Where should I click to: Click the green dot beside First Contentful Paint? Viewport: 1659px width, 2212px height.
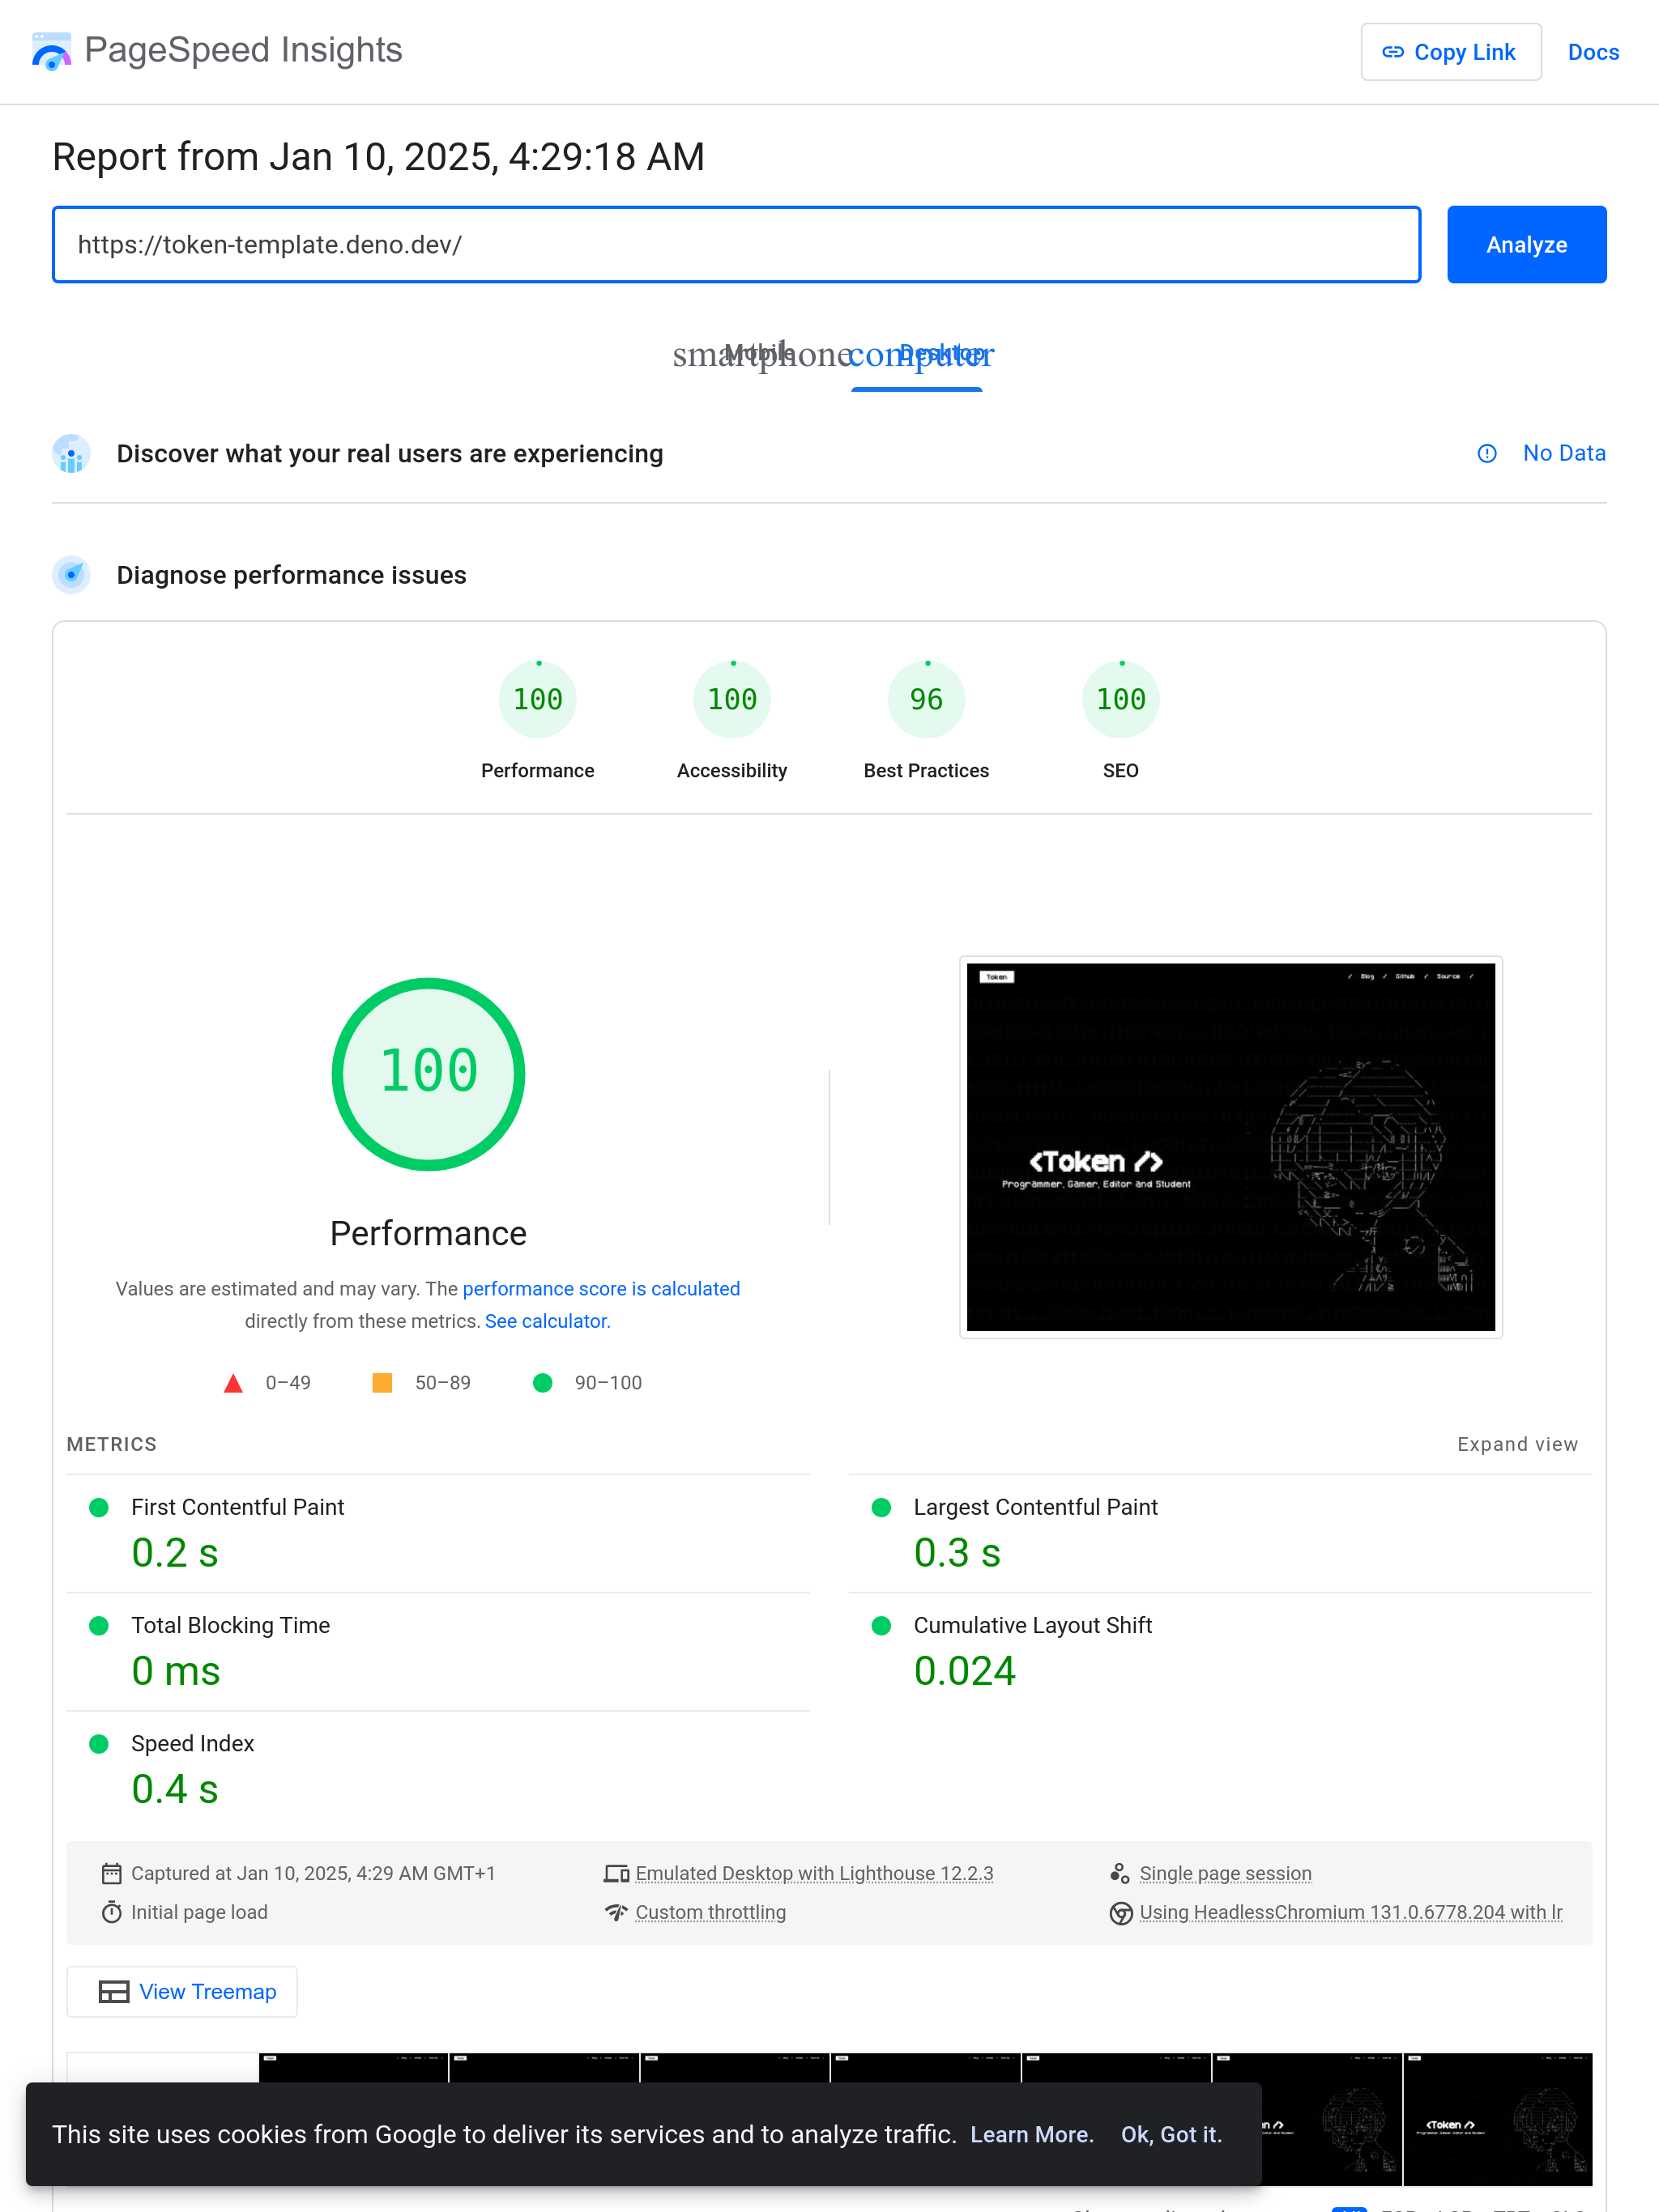(98, 1508)
